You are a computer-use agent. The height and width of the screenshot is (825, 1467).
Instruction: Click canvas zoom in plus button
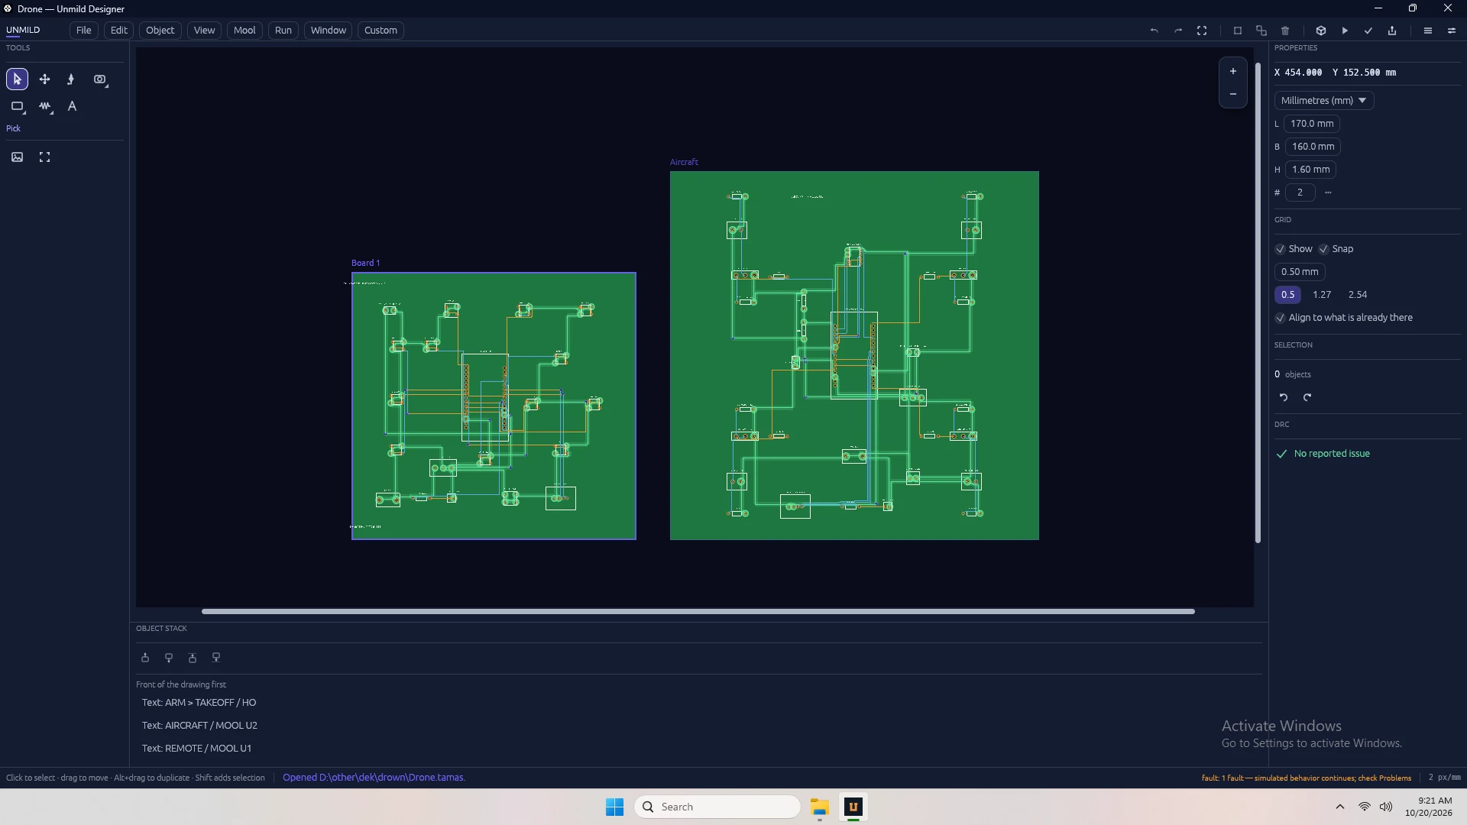coord(1232,71)
